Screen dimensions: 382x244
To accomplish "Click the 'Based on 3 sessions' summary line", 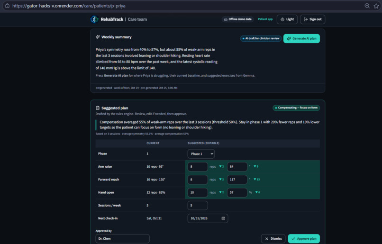I will (142, 134).
